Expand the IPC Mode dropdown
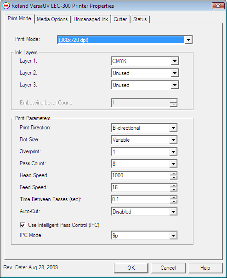Viewport: 227px width, 278px height. pos(144,236)
